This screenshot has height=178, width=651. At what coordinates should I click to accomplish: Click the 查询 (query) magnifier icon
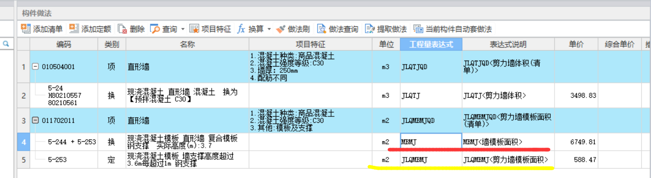click(155, 29)
